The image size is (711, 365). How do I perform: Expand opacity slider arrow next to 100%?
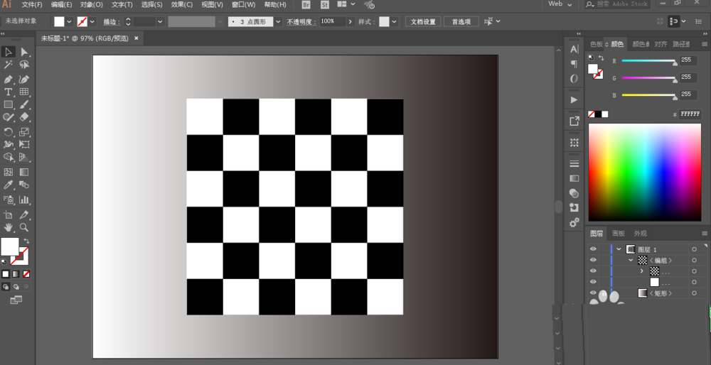[351, 21]
